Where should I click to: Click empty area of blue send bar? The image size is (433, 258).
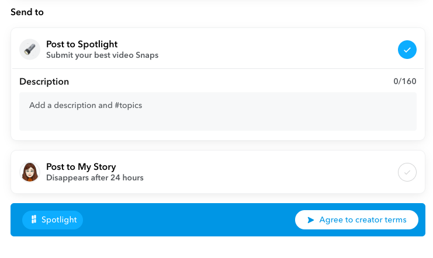point(187,220)
